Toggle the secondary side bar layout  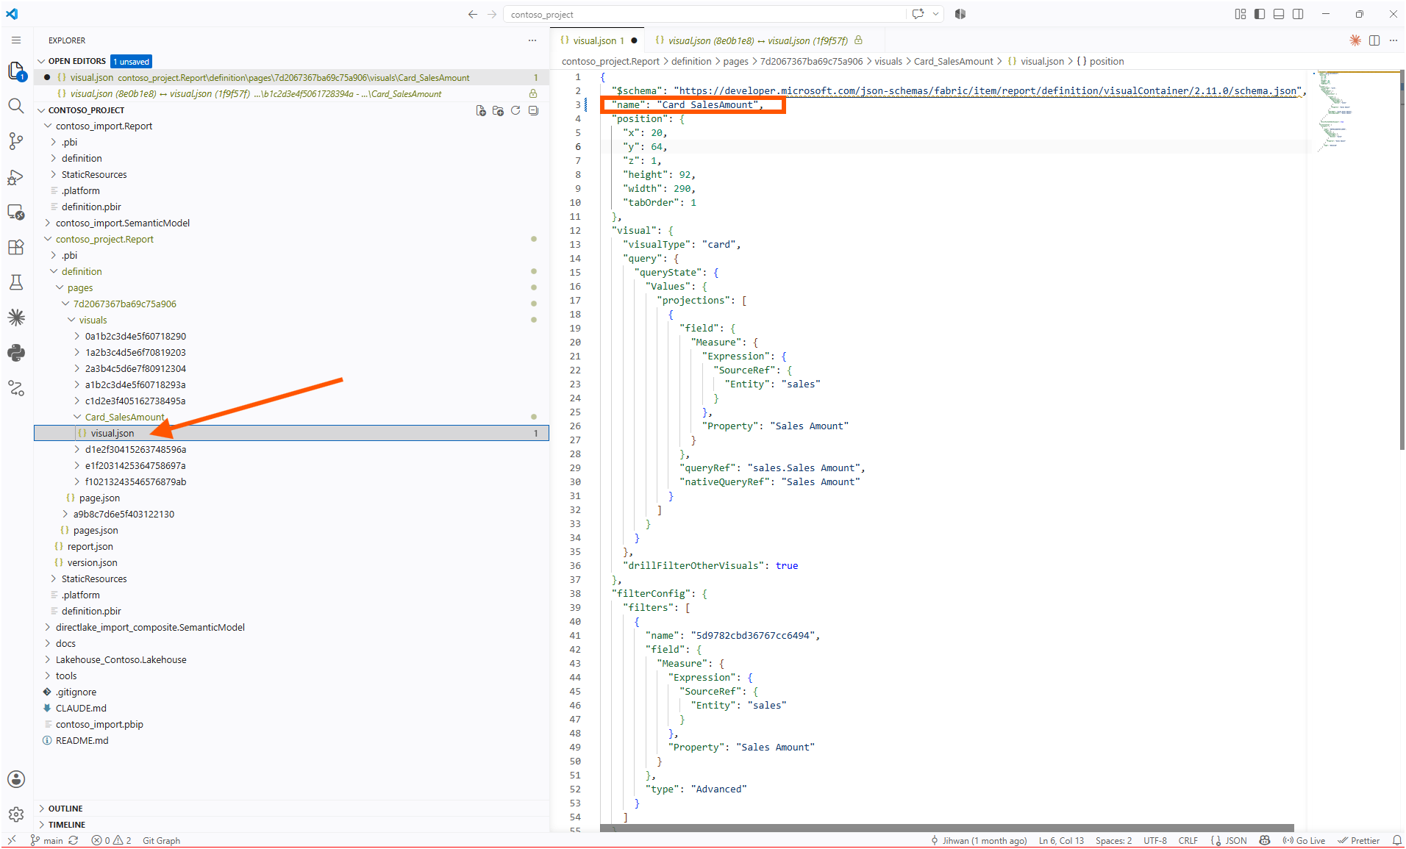1298,14
